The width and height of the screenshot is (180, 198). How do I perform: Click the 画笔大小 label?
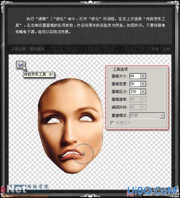click(120, 76)
